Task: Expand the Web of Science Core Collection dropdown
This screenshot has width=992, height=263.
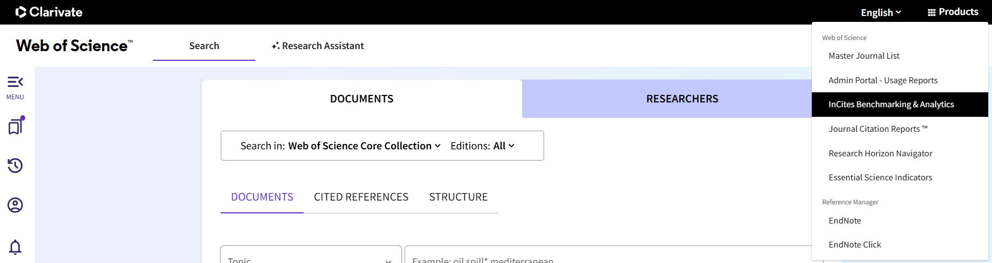Action: coord(364,146)
